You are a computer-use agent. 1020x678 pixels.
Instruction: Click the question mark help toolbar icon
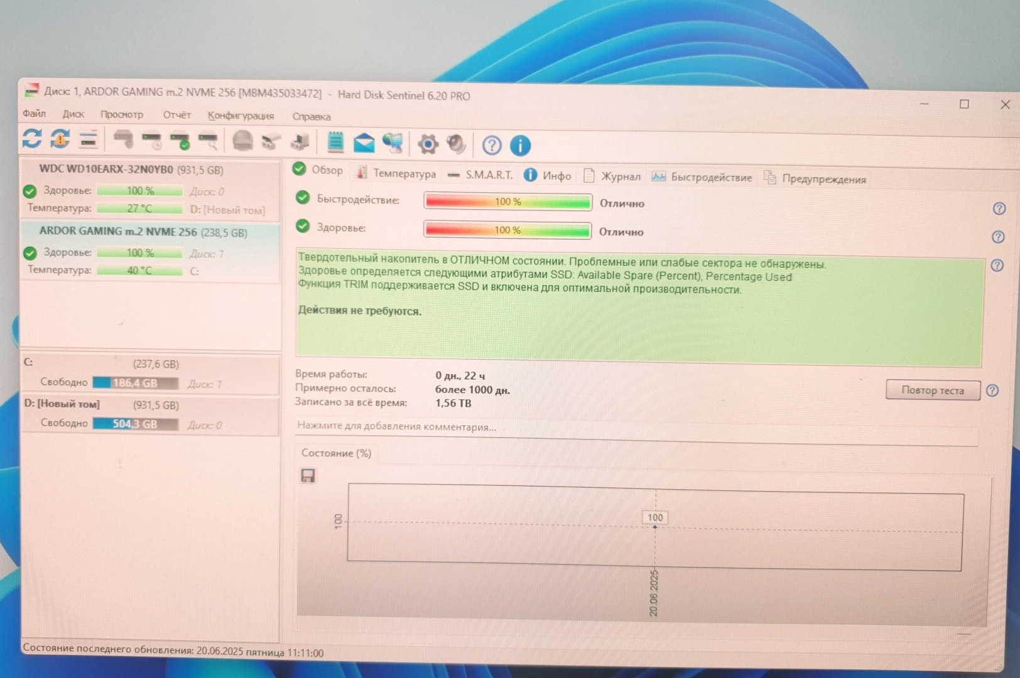(492, 146)
